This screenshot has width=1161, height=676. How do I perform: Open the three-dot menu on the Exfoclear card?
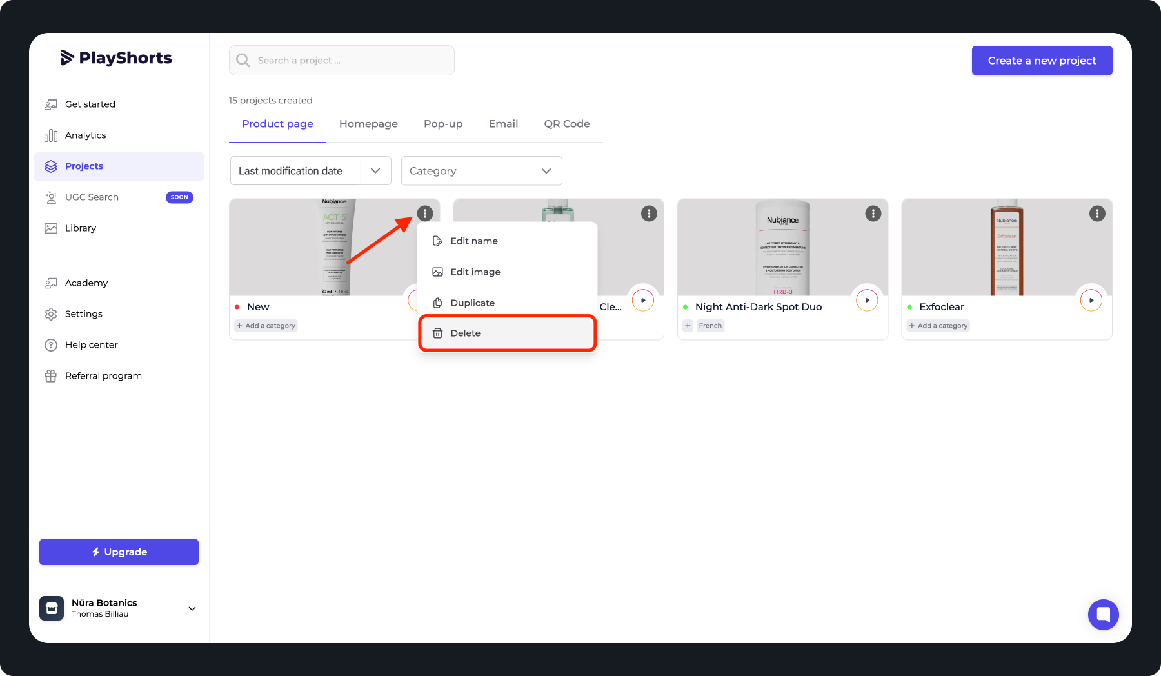(1097, 214)
